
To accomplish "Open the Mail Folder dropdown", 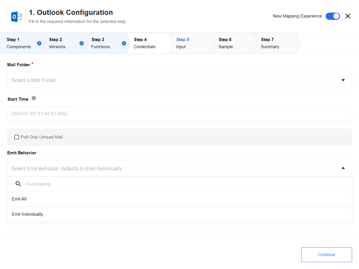I will [179, 80].
